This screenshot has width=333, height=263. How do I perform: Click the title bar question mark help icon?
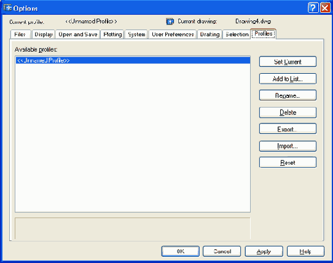(313, 8)
